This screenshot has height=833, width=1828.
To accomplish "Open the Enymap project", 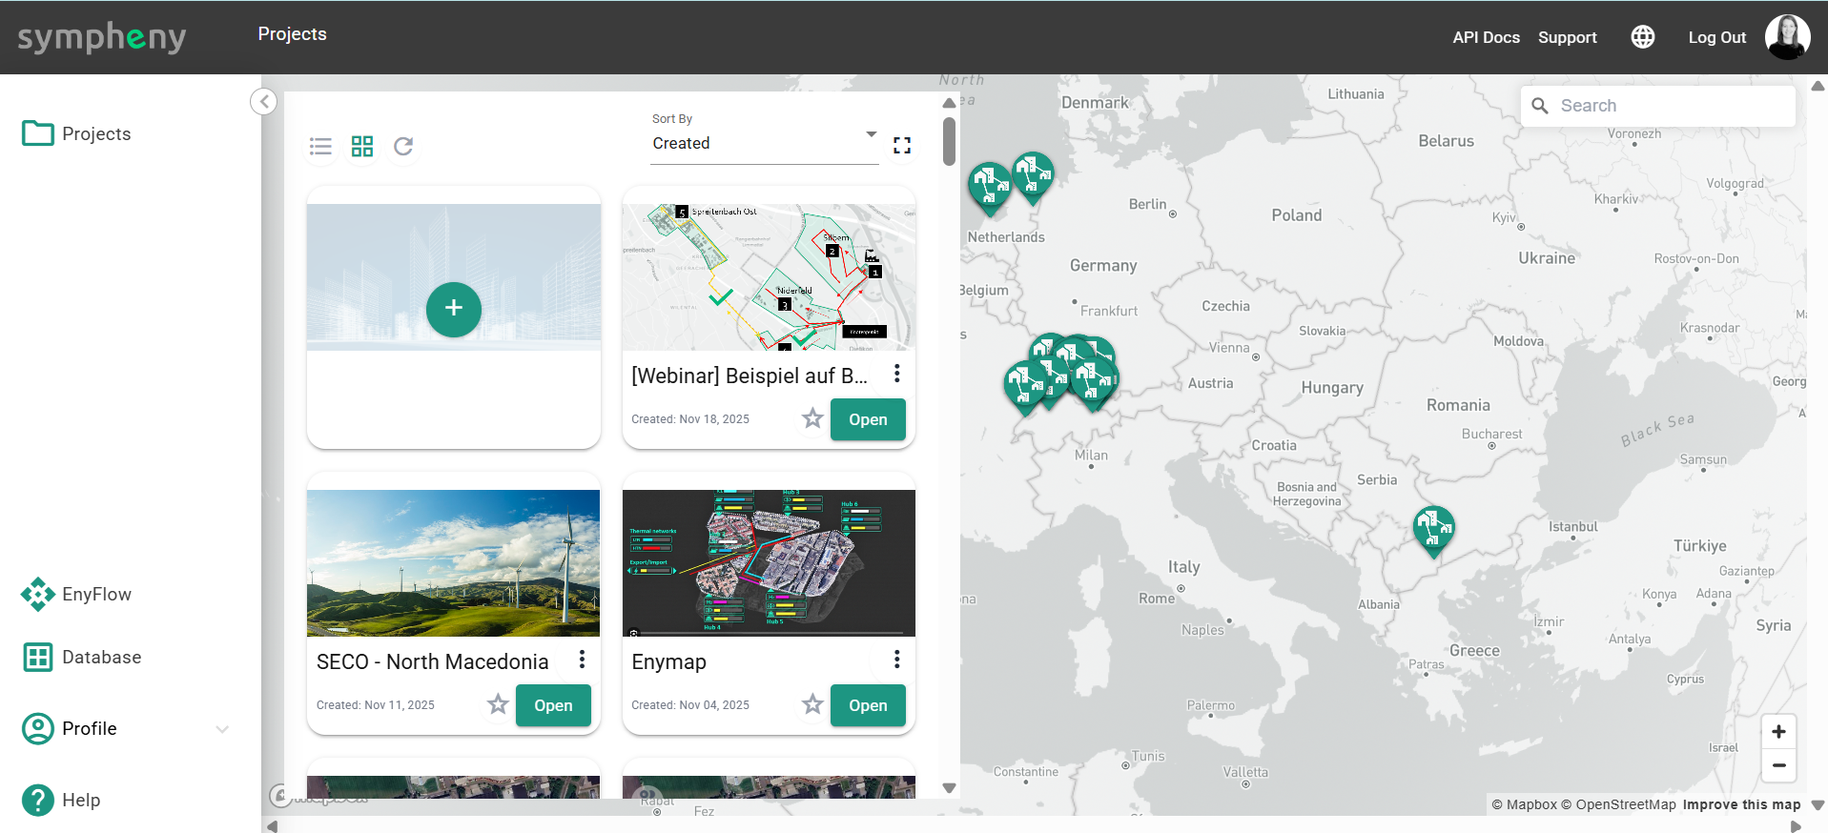I will tap(867, 705).
